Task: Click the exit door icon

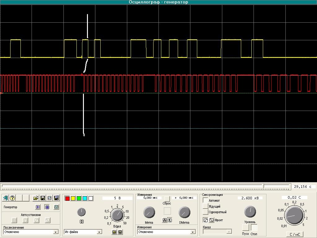Action: click(x=6, y=198)
